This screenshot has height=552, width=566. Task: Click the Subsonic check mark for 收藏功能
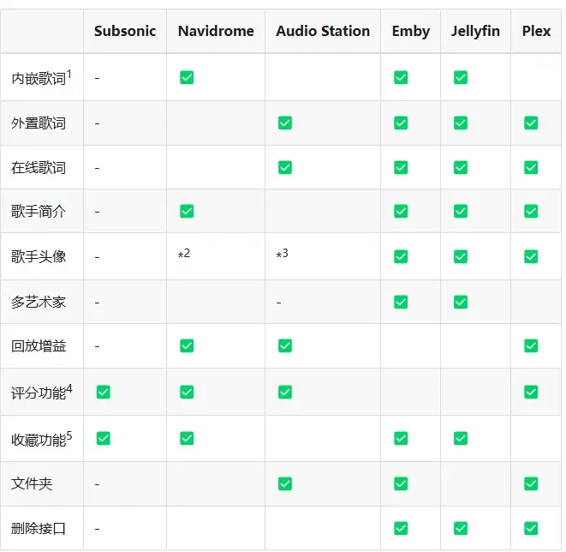(x=104, y=439)
